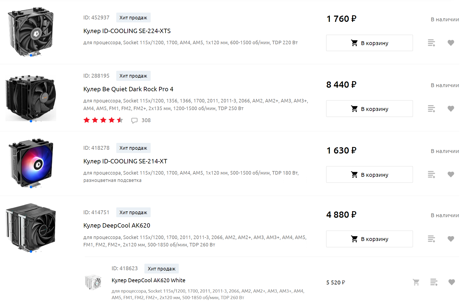The height and width of the screenshot is (306, 470).
Task: Add ID-COOLING SE-214-XT to compare list
Action: pos(431,175)
